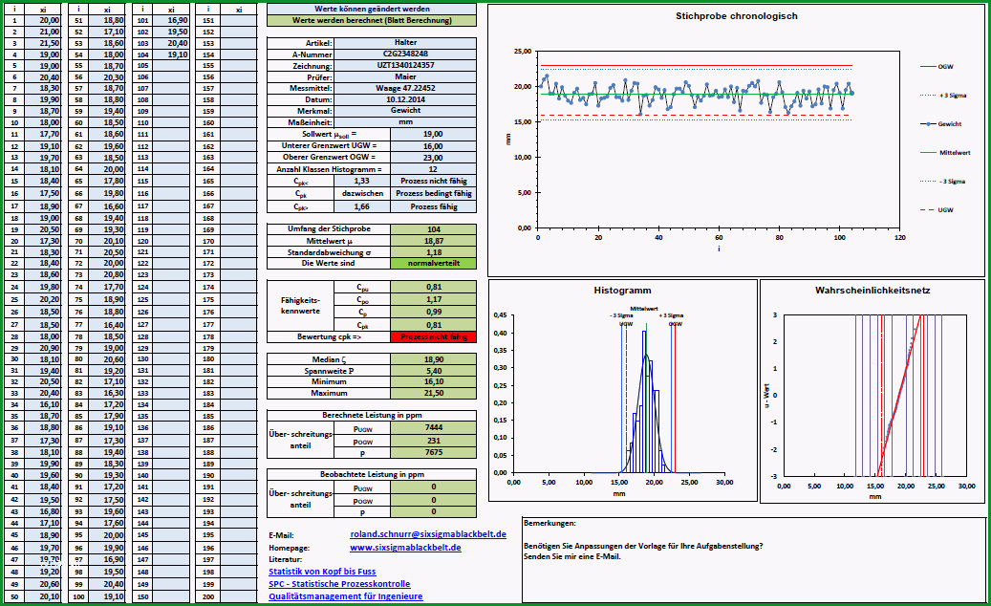This screenshot has height=606, width=991.
Task: Select the 'Stichprobe chronologisch' chart title
Action: [x=736, y=16]
